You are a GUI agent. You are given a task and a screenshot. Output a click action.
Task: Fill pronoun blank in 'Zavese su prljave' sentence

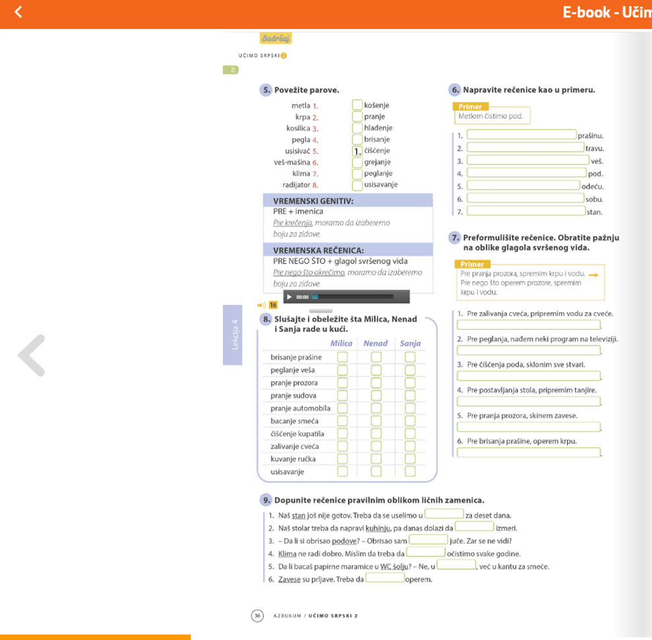pos(385,578)
